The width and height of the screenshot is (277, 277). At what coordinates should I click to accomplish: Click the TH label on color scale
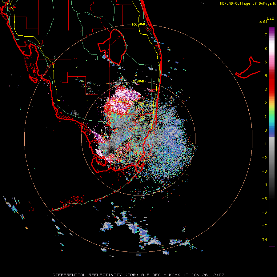pyautogui.click(x=264, y=239)
